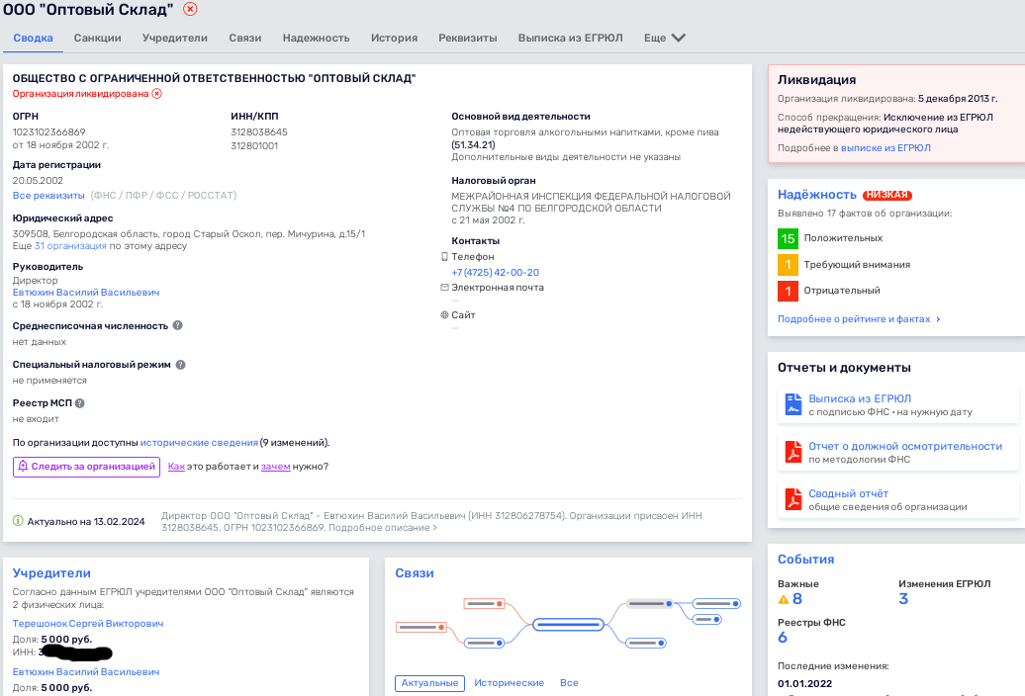This screenshot has height=696, width=1025.
Task: Go to the Связи tab
Action: pyautogui.click(x=245, y=38)
